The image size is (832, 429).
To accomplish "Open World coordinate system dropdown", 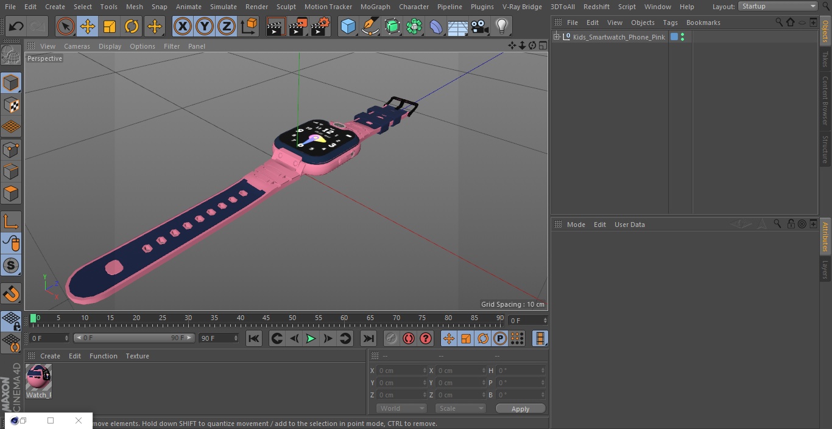I will point(401,408).
